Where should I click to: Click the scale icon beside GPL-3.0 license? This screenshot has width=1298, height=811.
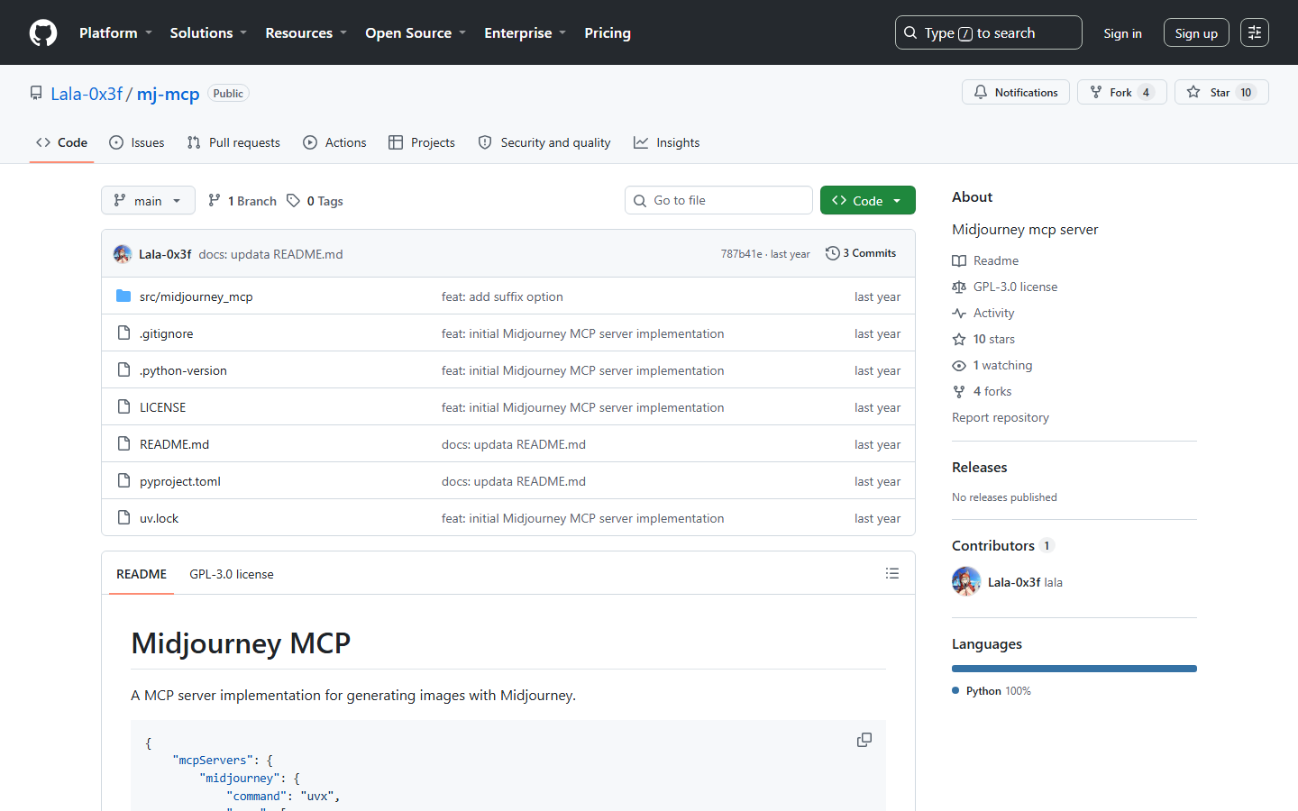tap(959, 287)
